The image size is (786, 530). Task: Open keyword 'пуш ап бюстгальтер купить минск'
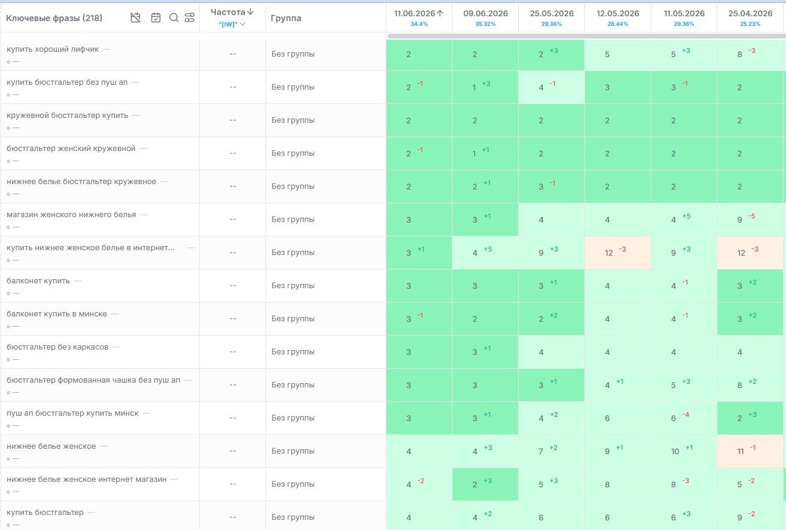(x=73, y=413)
